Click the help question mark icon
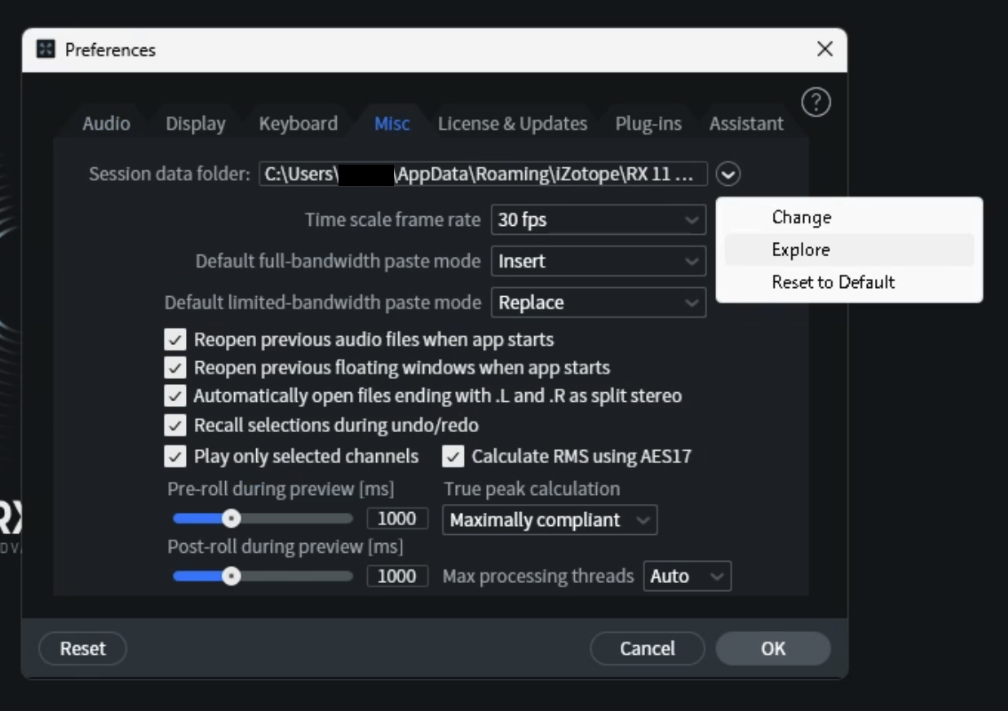1008x711 pixels. 816,103
